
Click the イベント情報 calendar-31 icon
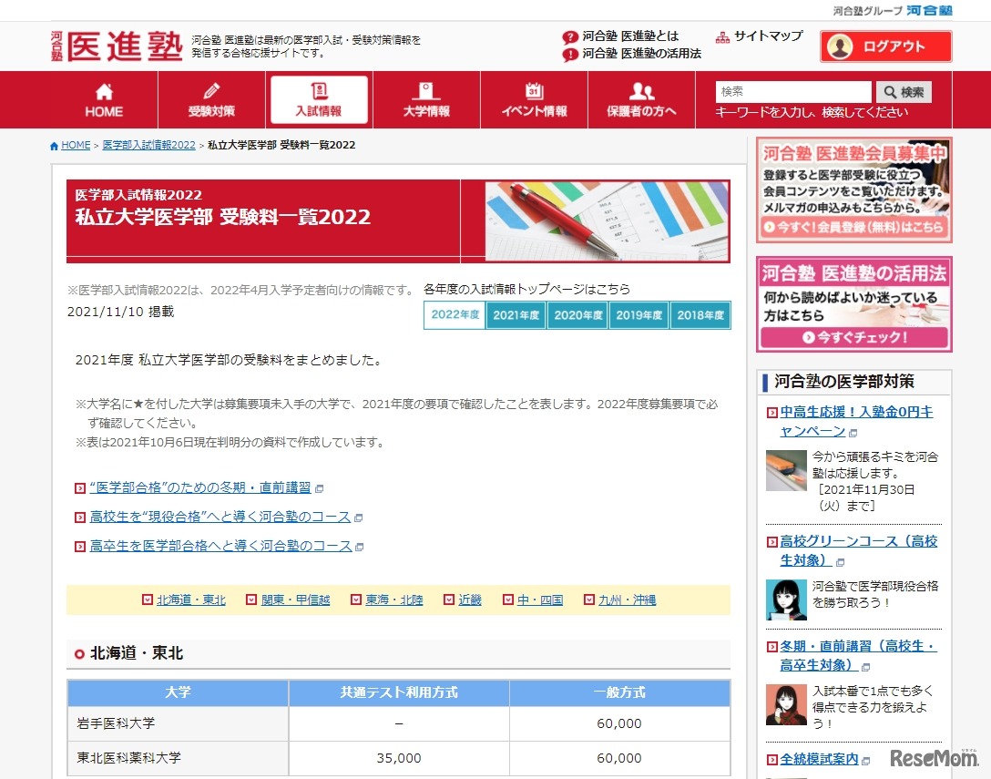click(534, 91)
